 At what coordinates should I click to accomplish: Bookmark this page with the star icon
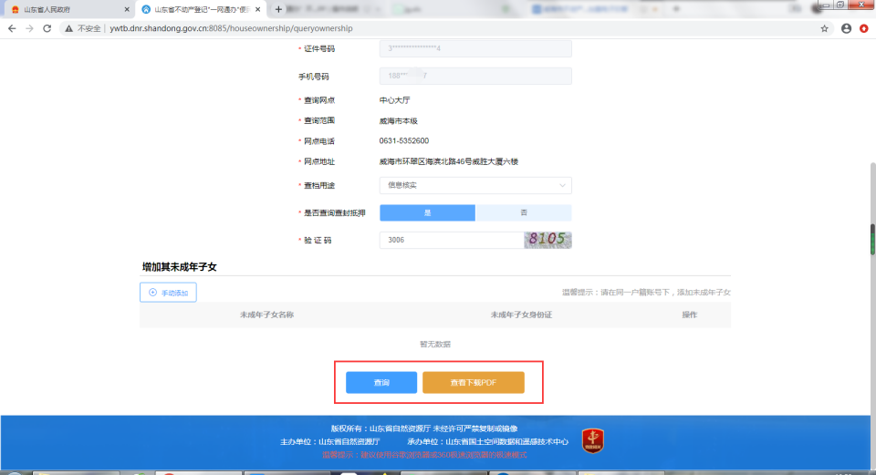coord(825,28)
